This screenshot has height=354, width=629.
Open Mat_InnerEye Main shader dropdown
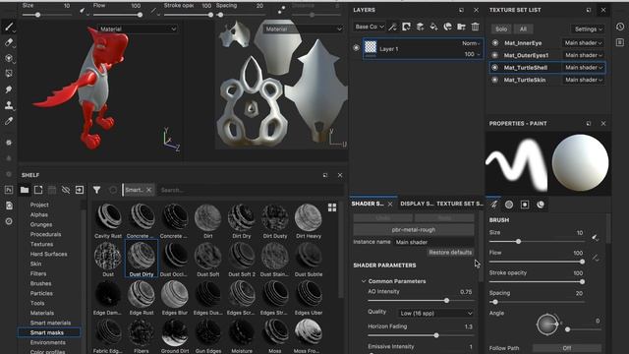pyautogui.click(x=583, y=43)
